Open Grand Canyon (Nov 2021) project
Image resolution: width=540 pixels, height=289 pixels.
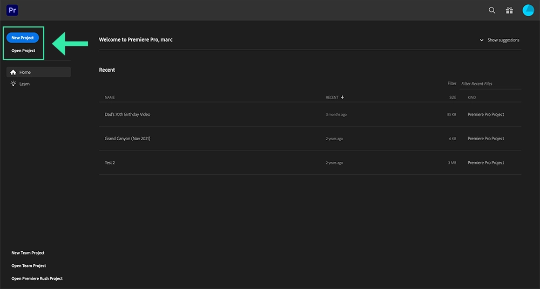click(x=127, y=139)
